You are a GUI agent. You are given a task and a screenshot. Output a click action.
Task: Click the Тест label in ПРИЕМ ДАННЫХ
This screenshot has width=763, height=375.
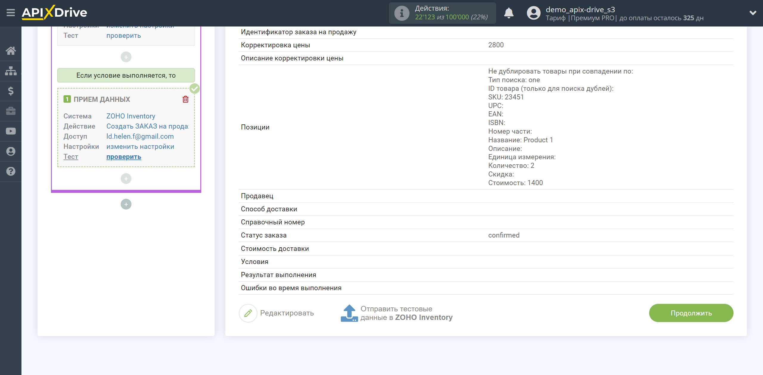click(71, 157)
